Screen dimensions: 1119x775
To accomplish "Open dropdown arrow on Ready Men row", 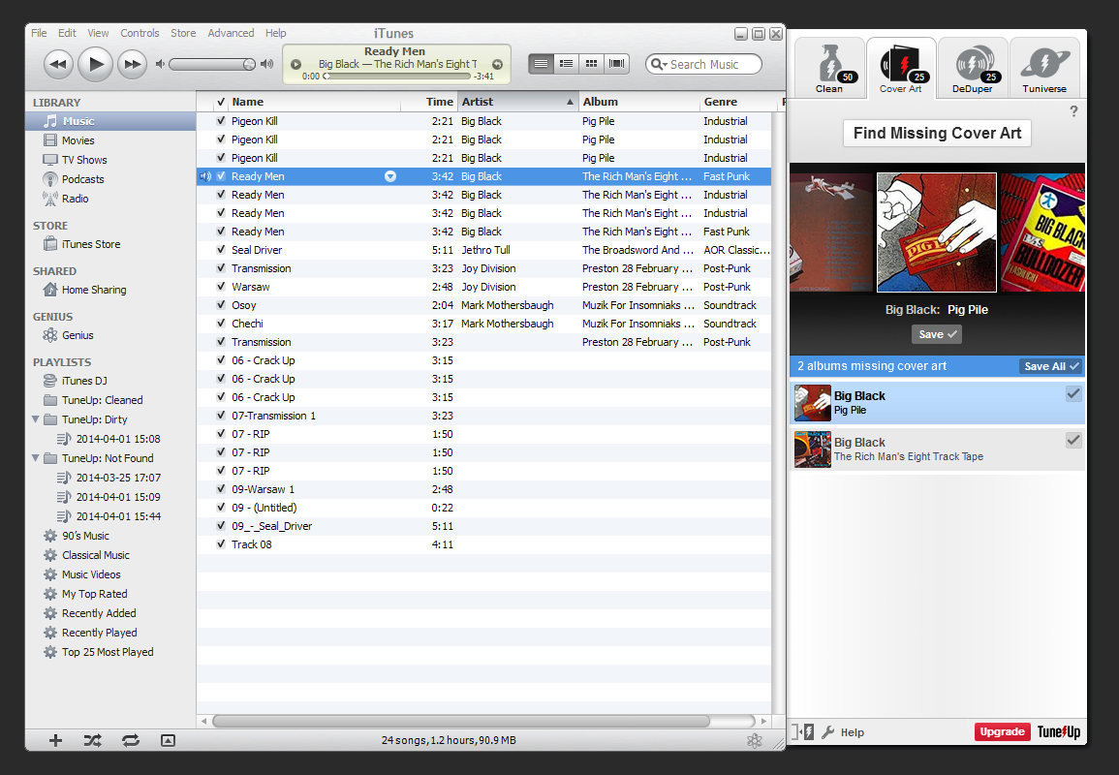I will click(390, 176).
